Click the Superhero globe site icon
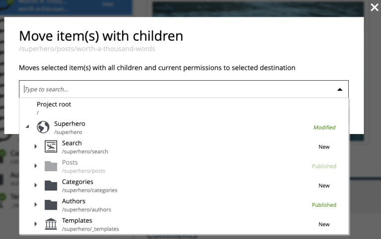Viewport: 381px width, 239px height. click(x=43, y=127)
